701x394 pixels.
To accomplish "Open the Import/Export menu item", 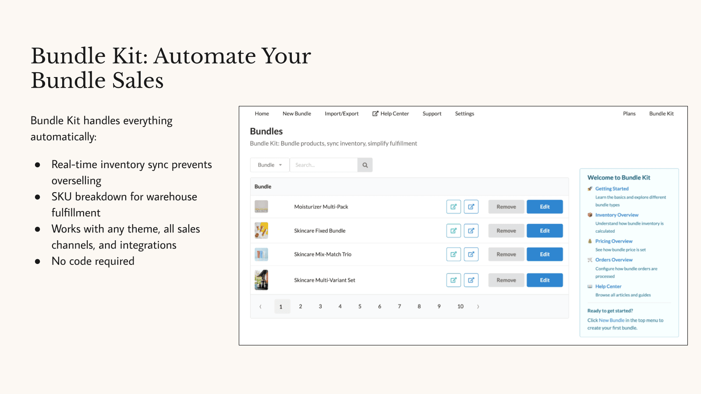I will point(342,114).
